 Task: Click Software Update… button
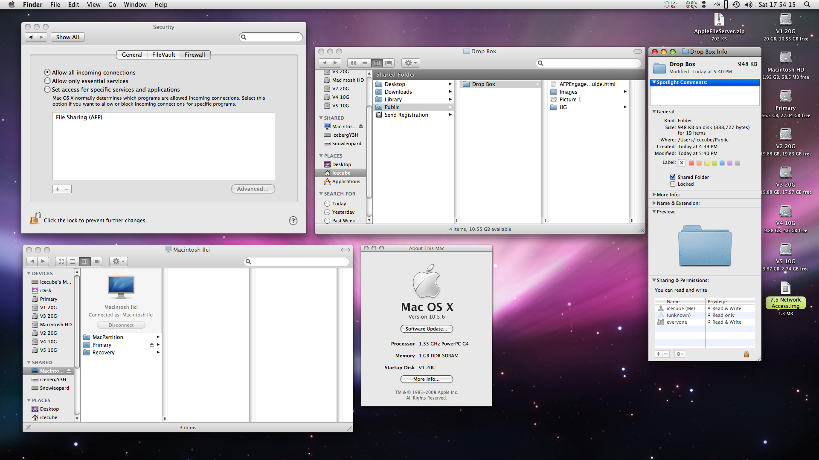point(427,329)
